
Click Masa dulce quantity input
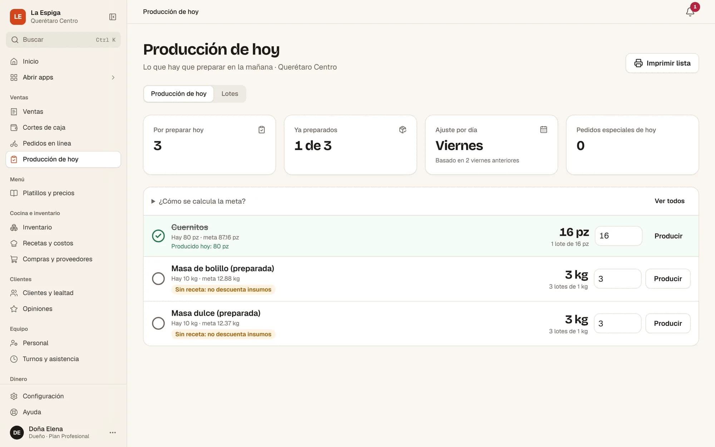tap(617, 323)
